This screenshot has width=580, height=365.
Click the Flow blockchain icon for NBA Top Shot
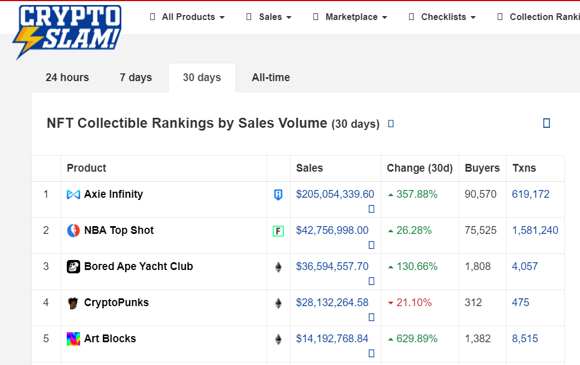(278, 231)
